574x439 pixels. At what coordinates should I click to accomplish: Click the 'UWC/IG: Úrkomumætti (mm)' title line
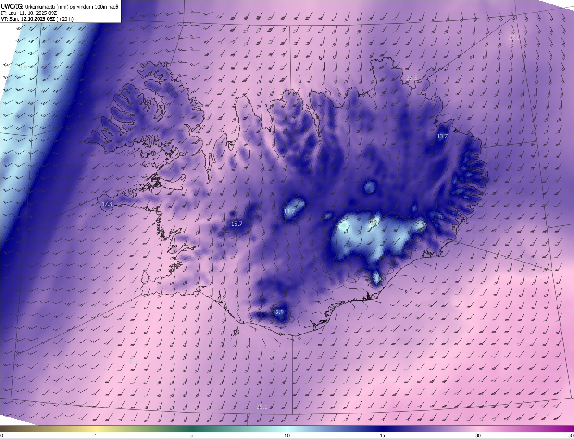point(60,6)
